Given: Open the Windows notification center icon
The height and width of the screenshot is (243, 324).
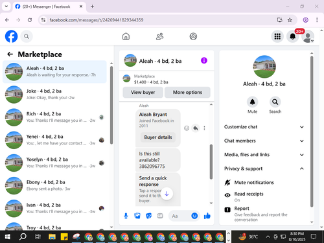Looking at the screenshot, I should 314,237.
